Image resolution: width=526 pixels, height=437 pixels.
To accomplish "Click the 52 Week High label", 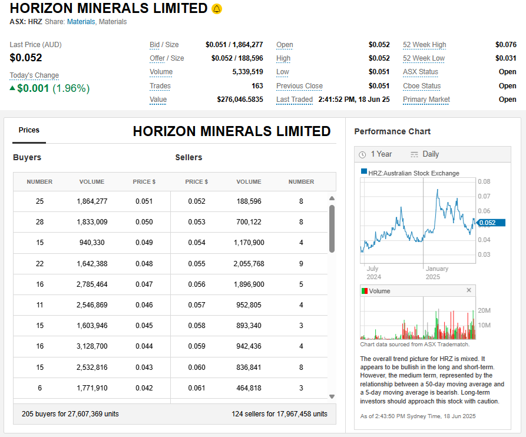I will [424, 45].
